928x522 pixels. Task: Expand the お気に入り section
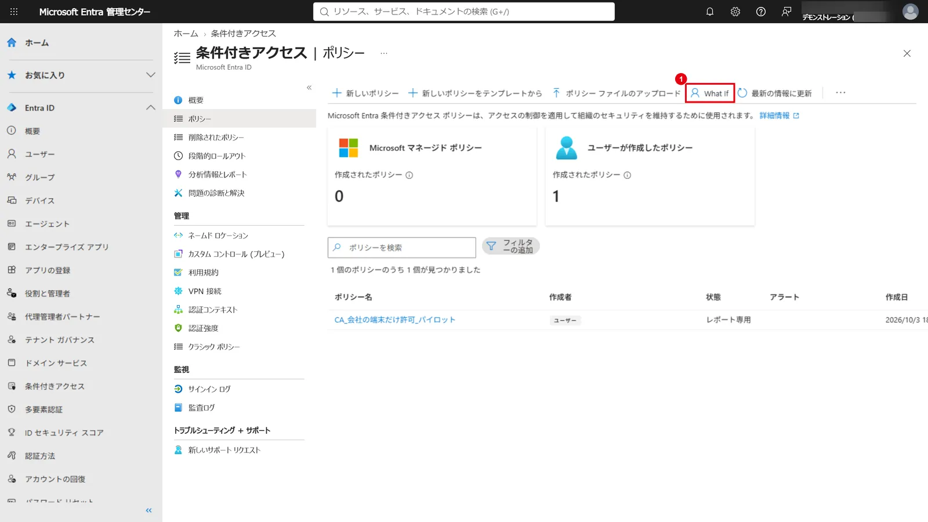[81, 75]
